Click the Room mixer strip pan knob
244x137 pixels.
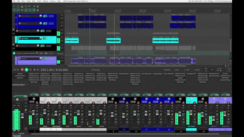click(x=45, y=99)
